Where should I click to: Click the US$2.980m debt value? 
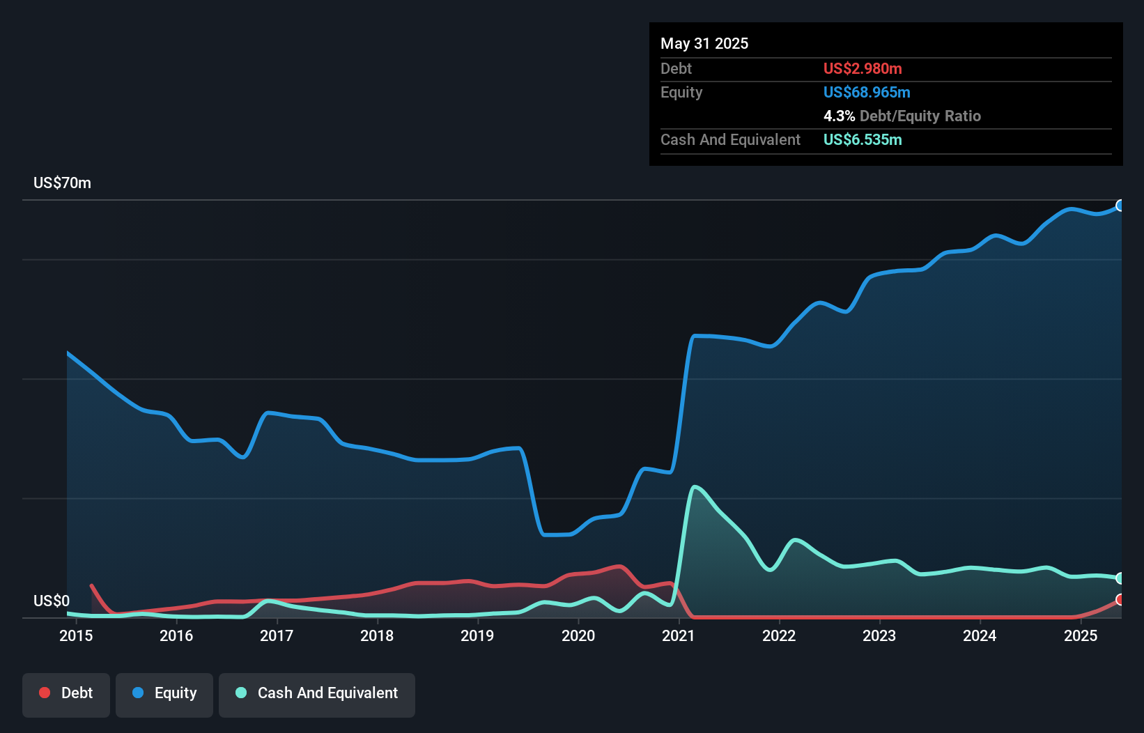(863, 69)
